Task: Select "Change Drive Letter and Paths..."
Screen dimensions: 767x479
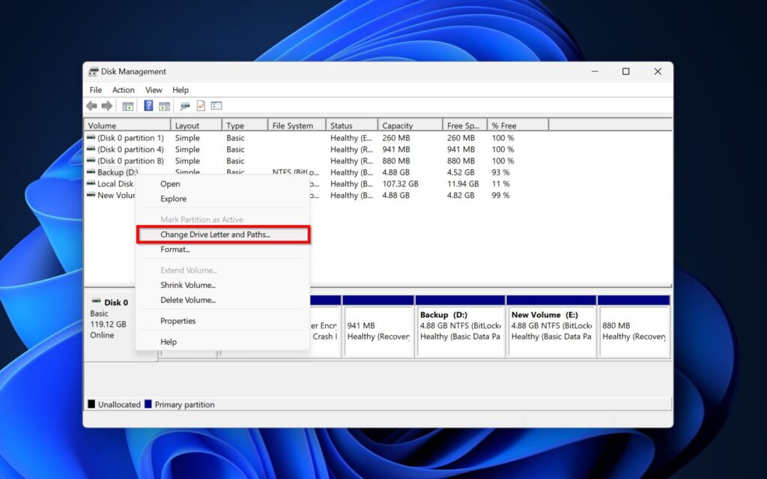Action: point(212,234)
